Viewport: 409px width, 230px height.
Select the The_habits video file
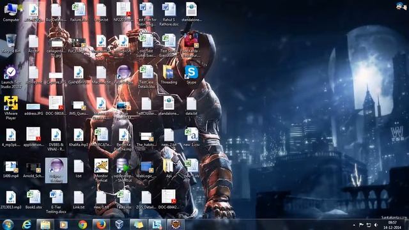point(146,139)
